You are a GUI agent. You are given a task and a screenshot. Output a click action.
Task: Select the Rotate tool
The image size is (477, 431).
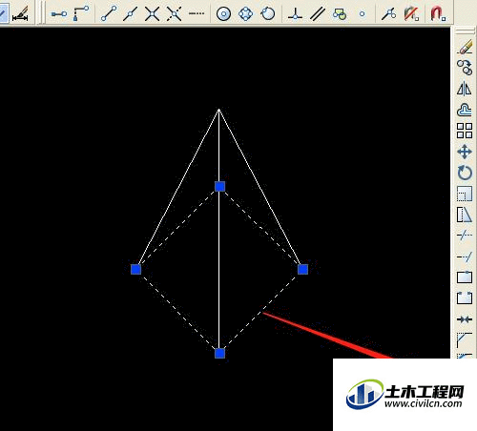[465, 173]
